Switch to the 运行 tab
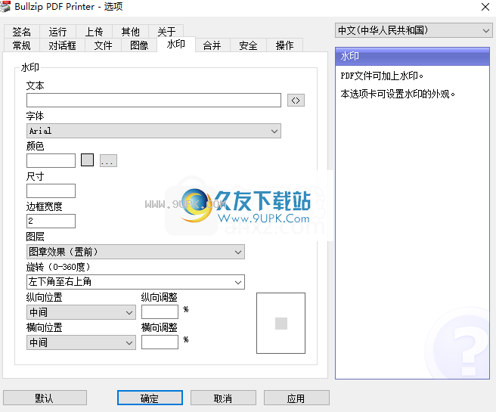This screenshot has width=496, height=412. [x=57, y=32]
